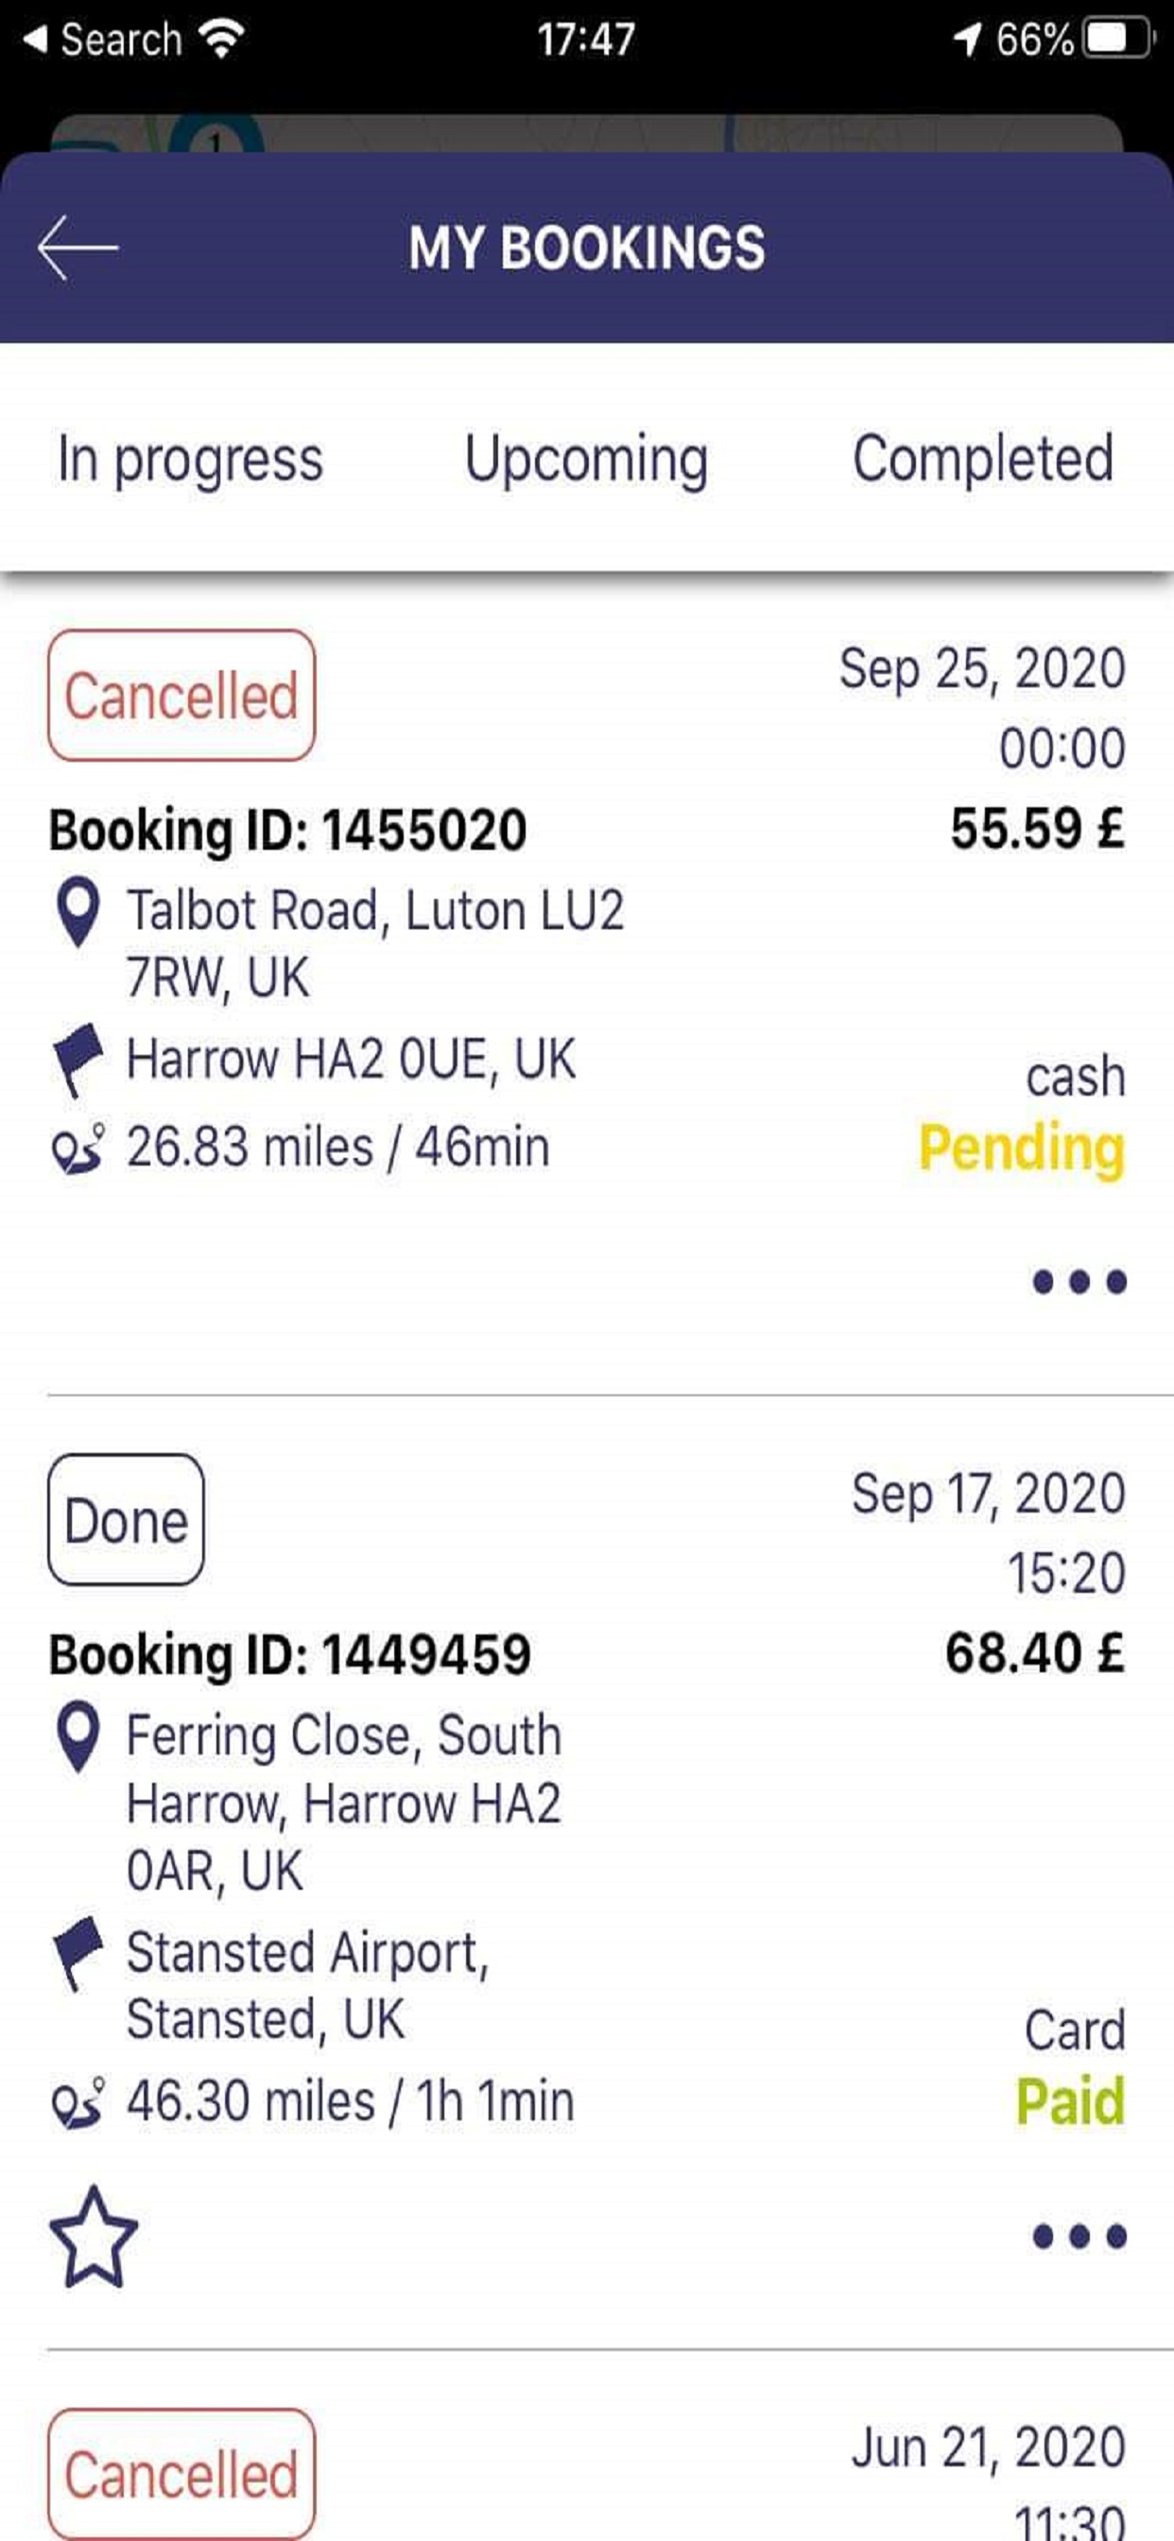Open Booking ID 1449459 details
Screen dimensions: 1174x2541
coord(290,1654)
